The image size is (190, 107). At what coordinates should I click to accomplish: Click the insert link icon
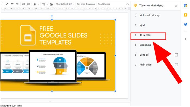(24, 4)
